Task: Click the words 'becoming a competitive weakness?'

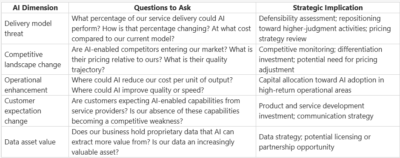Action: 127,121
